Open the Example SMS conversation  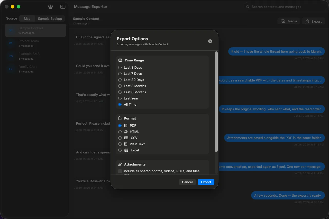point(35,56)
